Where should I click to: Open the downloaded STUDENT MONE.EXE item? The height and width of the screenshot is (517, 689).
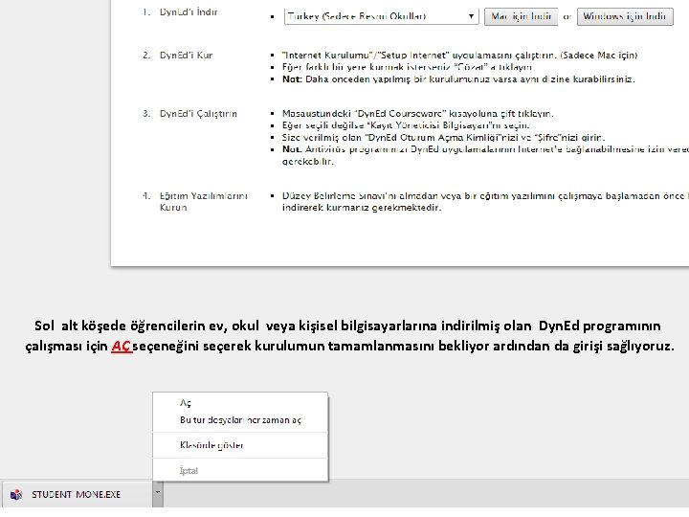click(x=78, y=495)
